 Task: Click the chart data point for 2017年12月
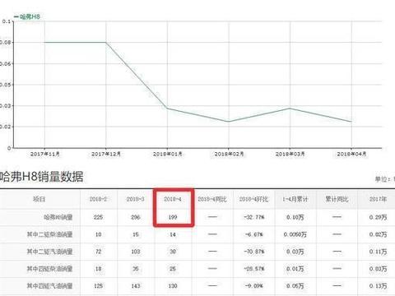click(106, 43)
